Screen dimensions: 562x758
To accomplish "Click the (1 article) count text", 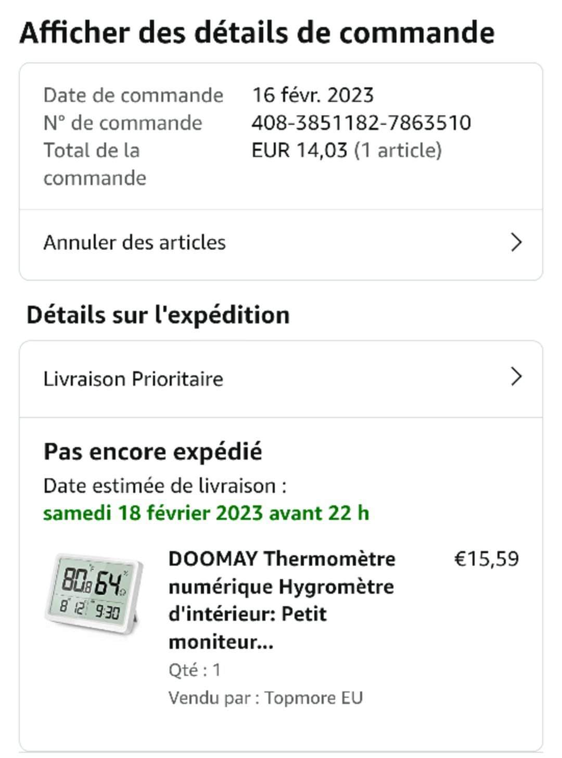I will (398, 150).
